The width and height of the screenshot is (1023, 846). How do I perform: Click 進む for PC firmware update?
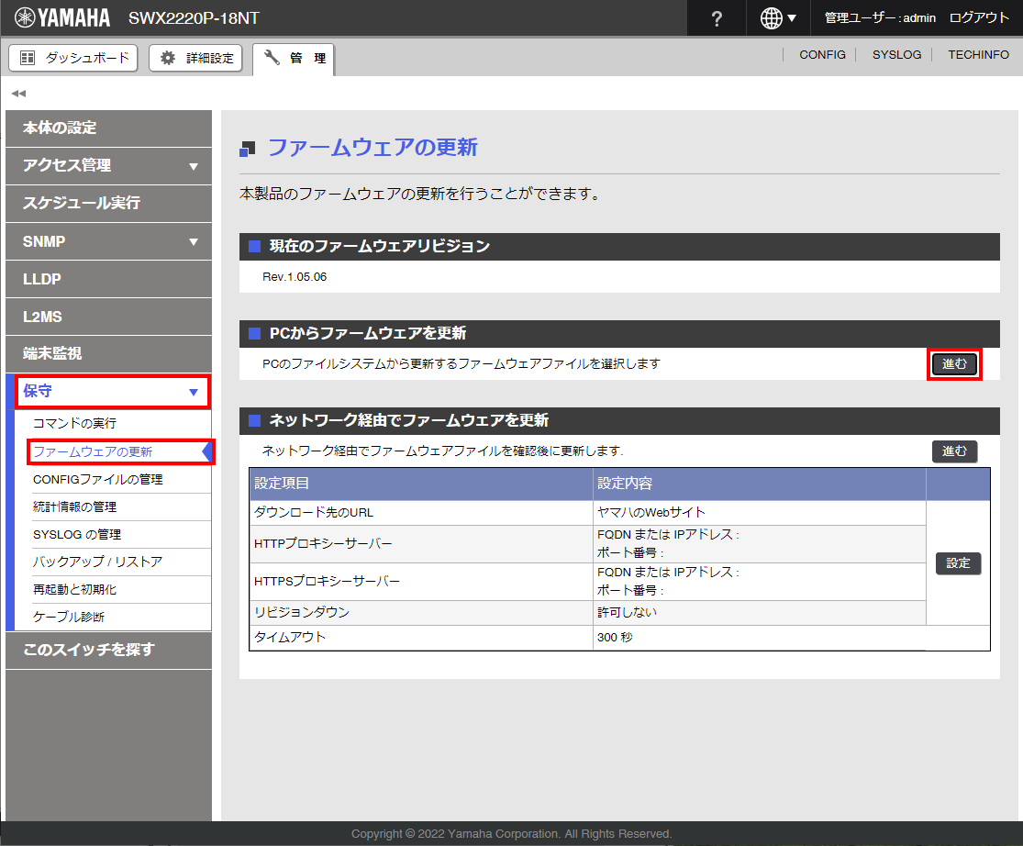[x=954, y=364]
